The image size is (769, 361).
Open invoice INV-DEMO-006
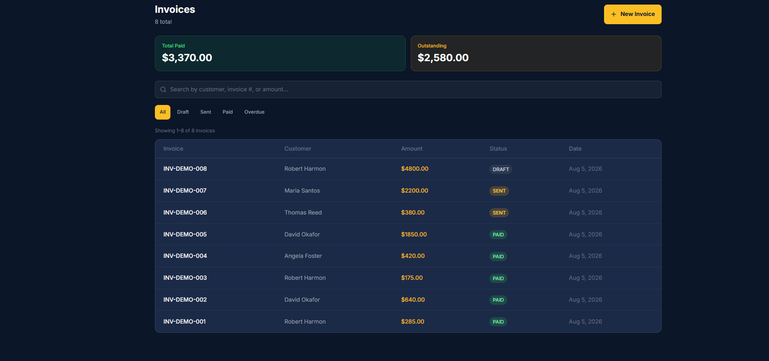tap(185, 213)
